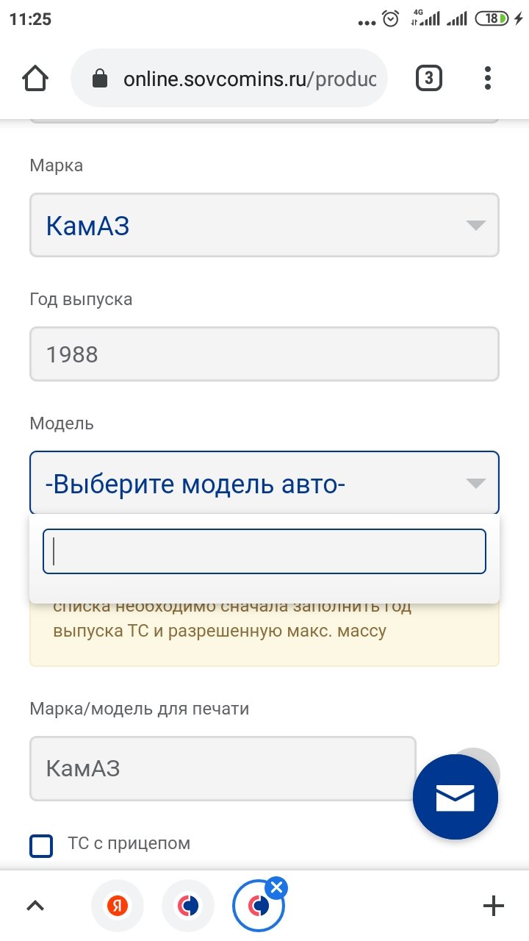This screenshot has width=529, height=941.
Task: Click the 'Марка/модель для печати' input
Action: (x=223, y=768)
